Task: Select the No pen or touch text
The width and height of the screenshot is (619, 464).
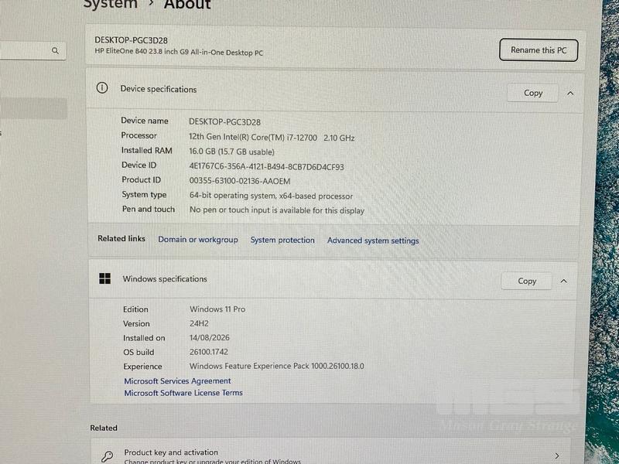Action: point(277,210)
